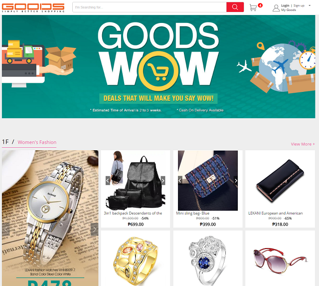This screenshot has width=319, height=286.
Task: Open the Women's Fashion category tab
Action: click(x=37, y=142)
